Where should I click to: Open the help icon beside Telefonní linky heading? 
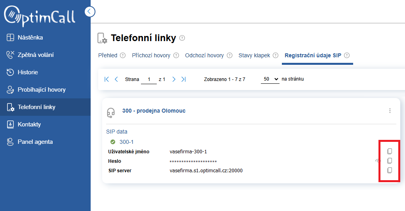point(182,38)
